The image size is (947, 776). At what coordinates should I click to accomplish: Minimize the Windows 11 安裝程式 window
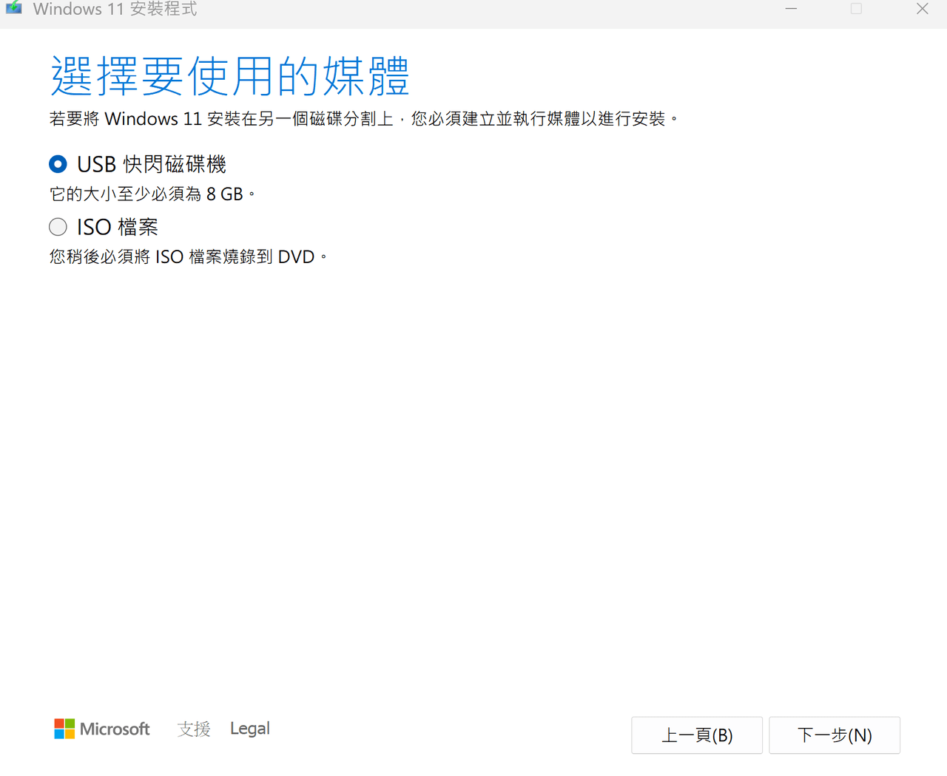791,9
